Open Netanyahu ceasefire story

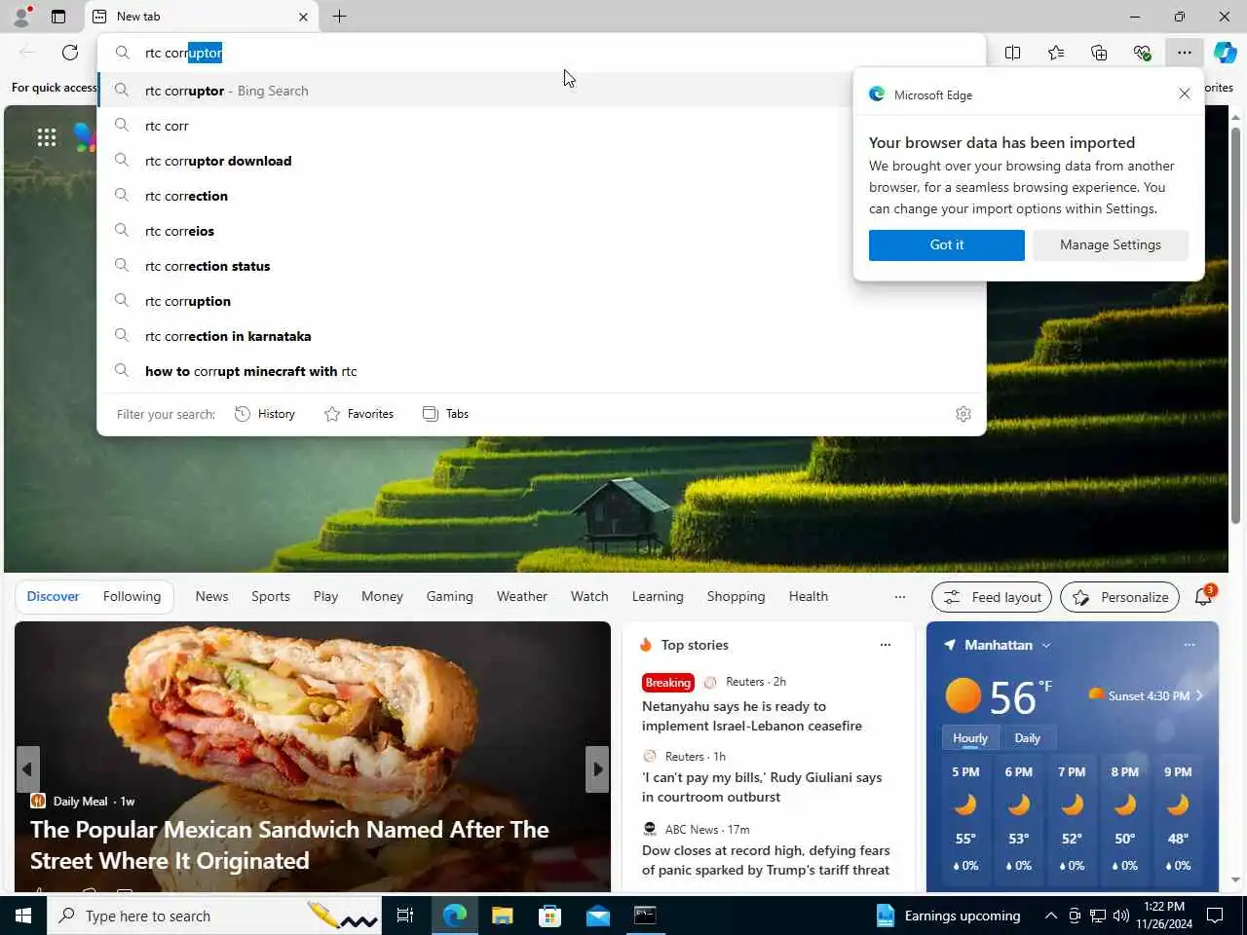pos(752,716)
